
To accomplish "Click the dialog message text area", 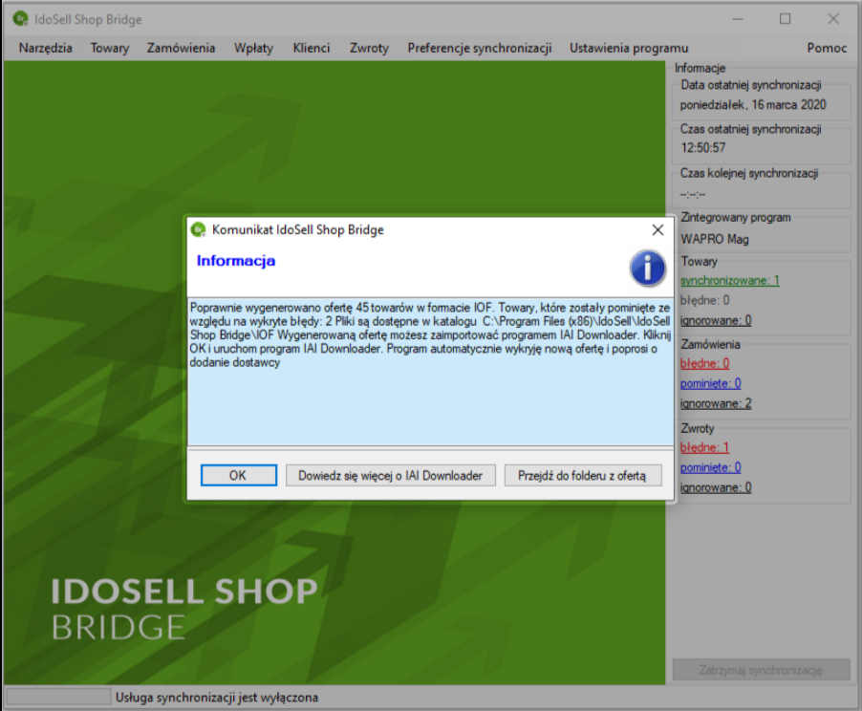I will click(x=430, y=373).
